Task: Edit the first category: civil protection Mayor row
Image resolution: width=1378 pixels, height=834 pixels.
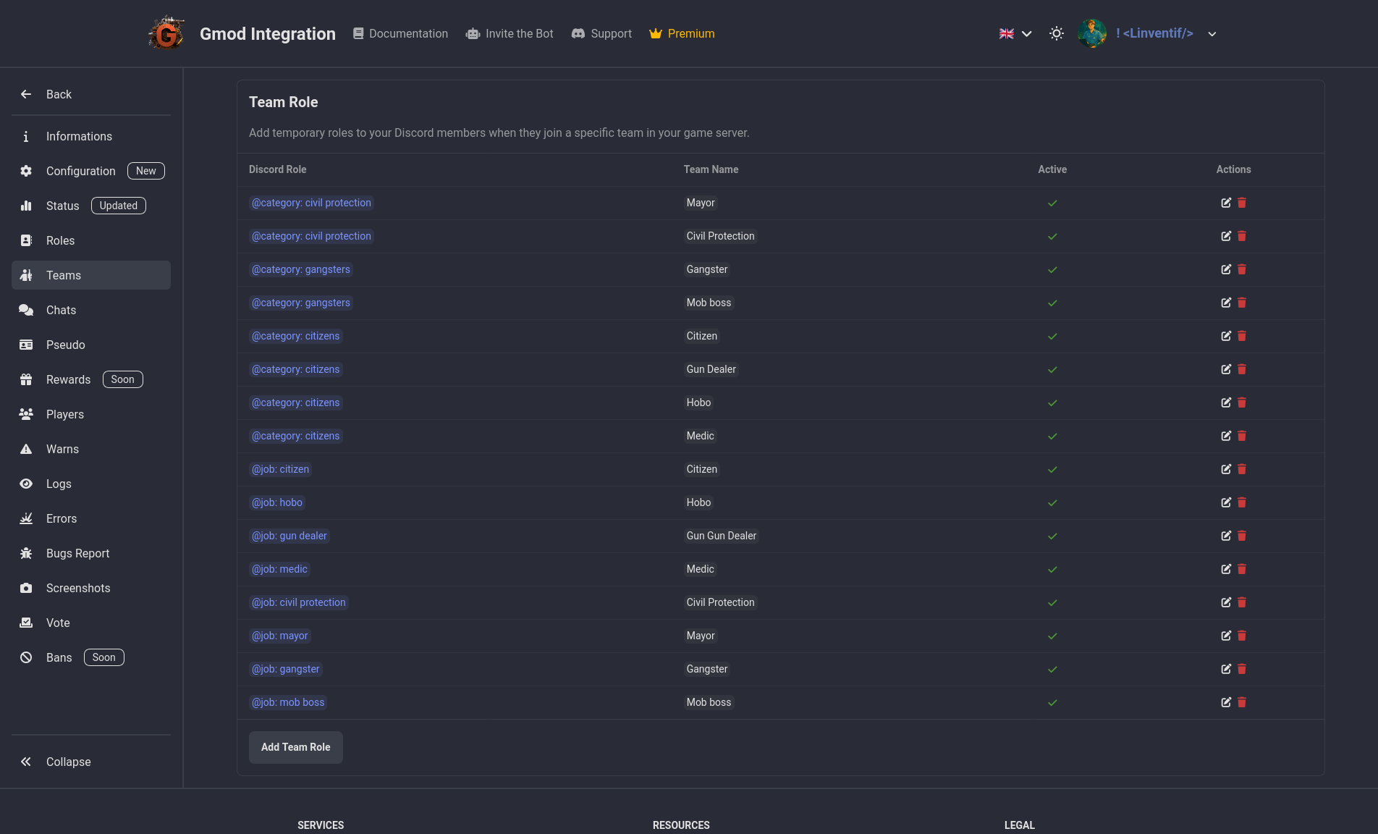Action: [1225, 203]
